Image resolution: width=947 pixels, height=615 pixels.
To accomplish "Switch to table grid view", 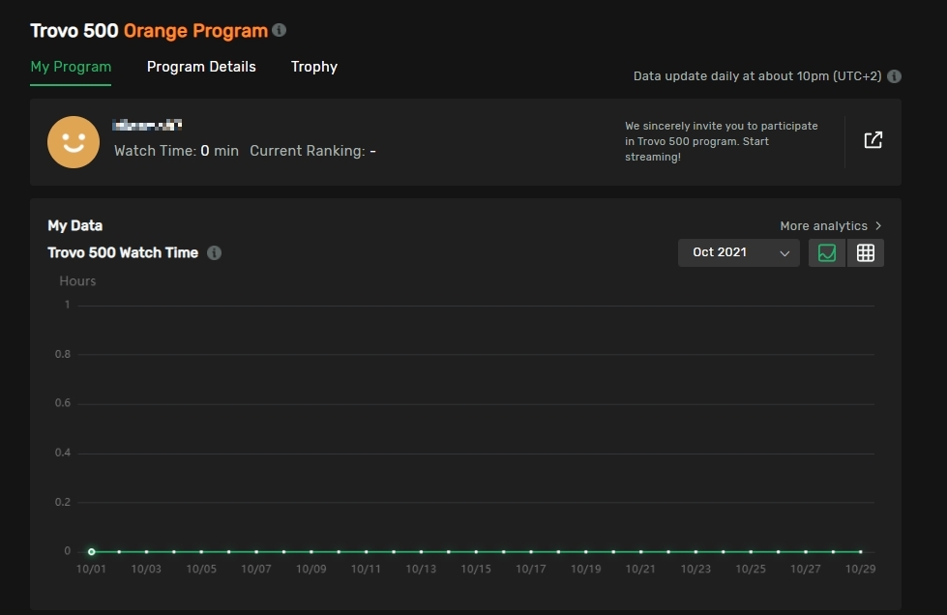I will (x=866, y=252).
